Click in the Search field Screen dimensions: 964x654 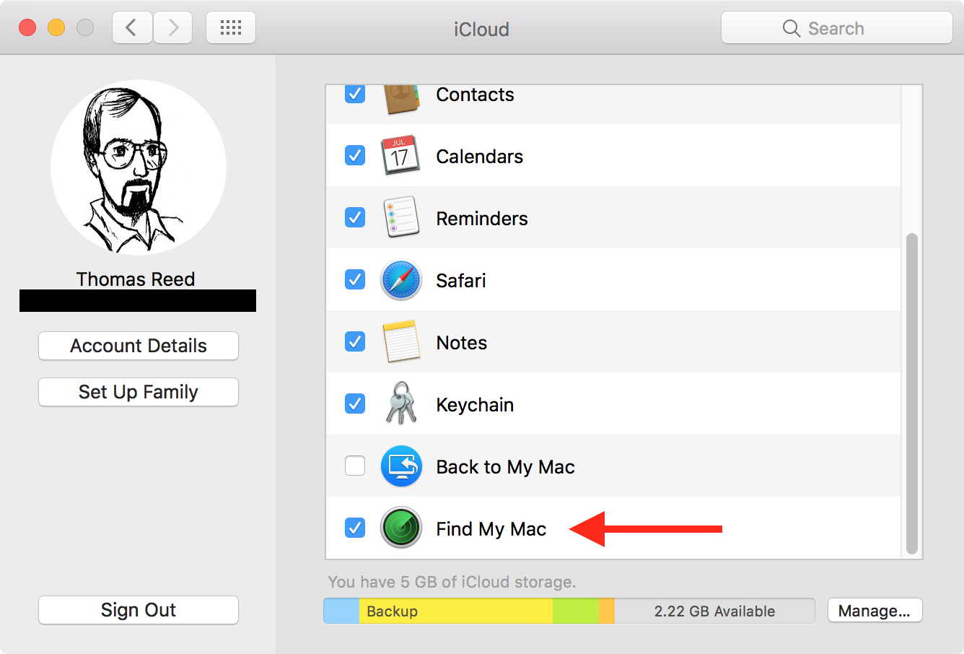837,28
